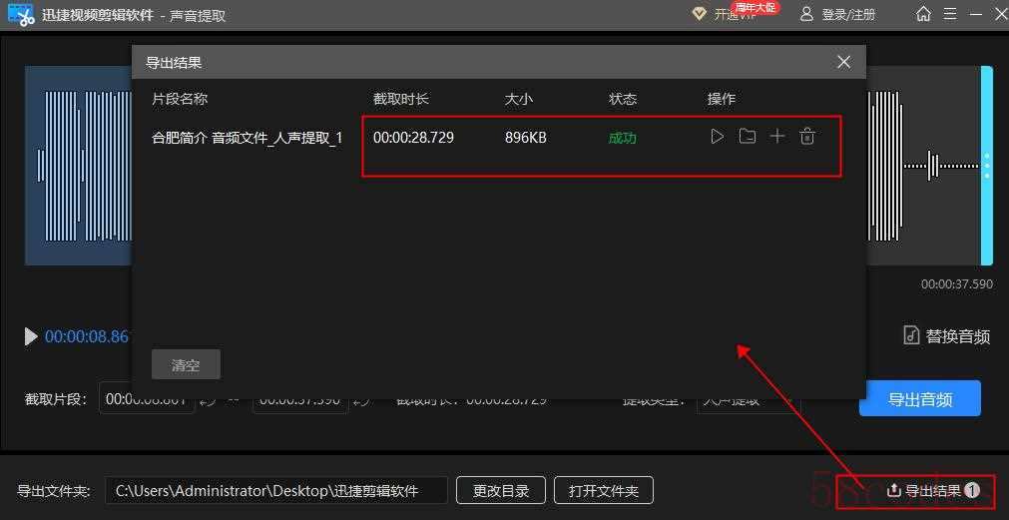Viewport: 1009px width, 520px height.
Task: Select the 合肥简介 音频文件_人声提取_1 row
Action: pyautogui.click(x=247, y=138)
